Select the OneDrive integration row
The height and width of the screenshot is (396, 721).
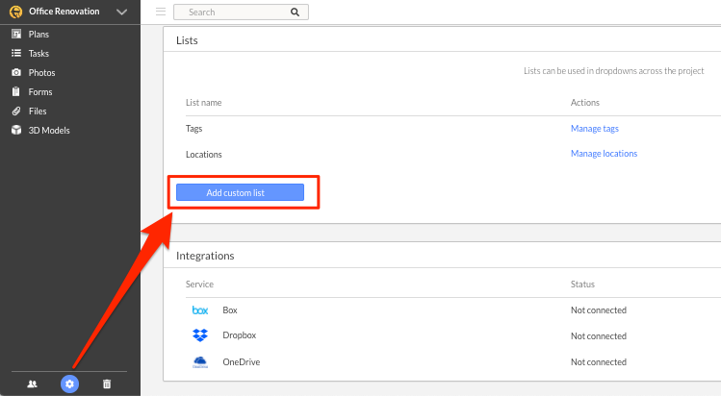pos(444,362)
